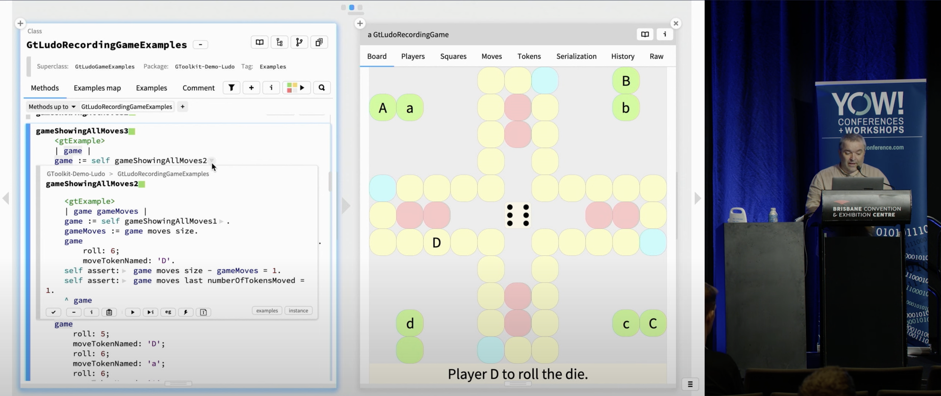The image size is (941, 396).
Task: Click the clipboard icon in the method toolbar
Action: pos(109,312)
